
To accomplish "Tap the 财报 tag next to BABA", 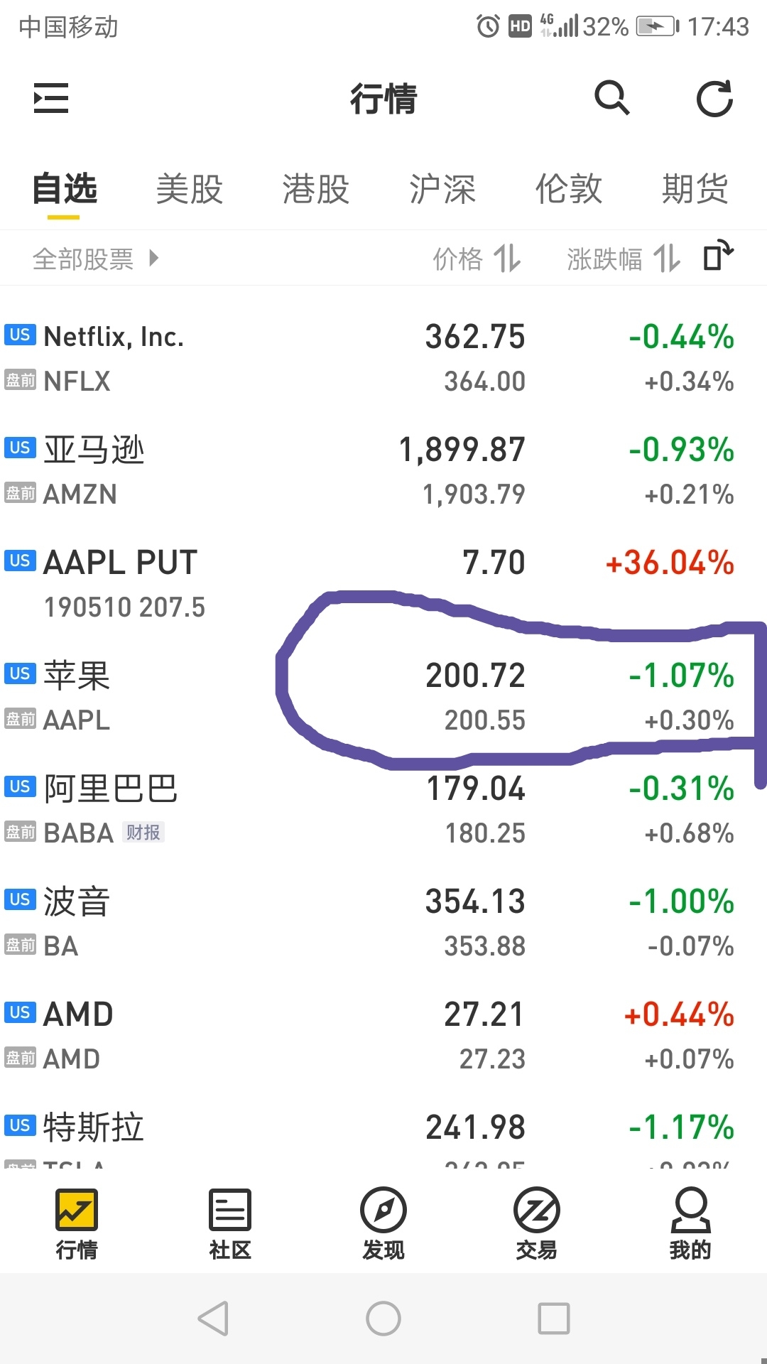I will tap(143, 832).
